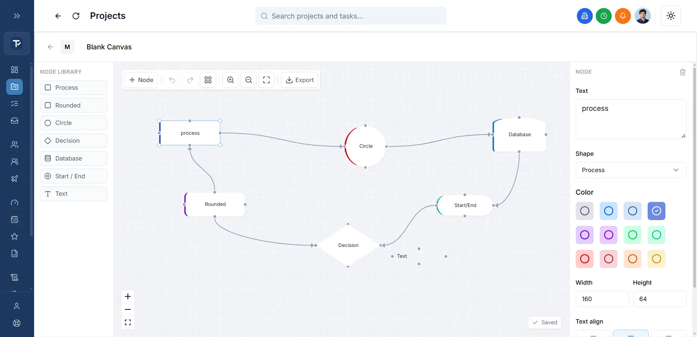Select the Circle node on canvas
The image size is (697, 337).
[x=366, y=146]
